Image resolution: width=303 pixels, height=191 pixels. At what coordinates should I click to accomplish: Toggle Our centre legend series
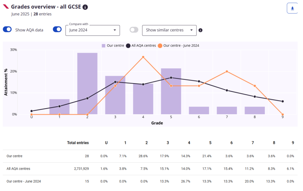click(x=112, y=45)
